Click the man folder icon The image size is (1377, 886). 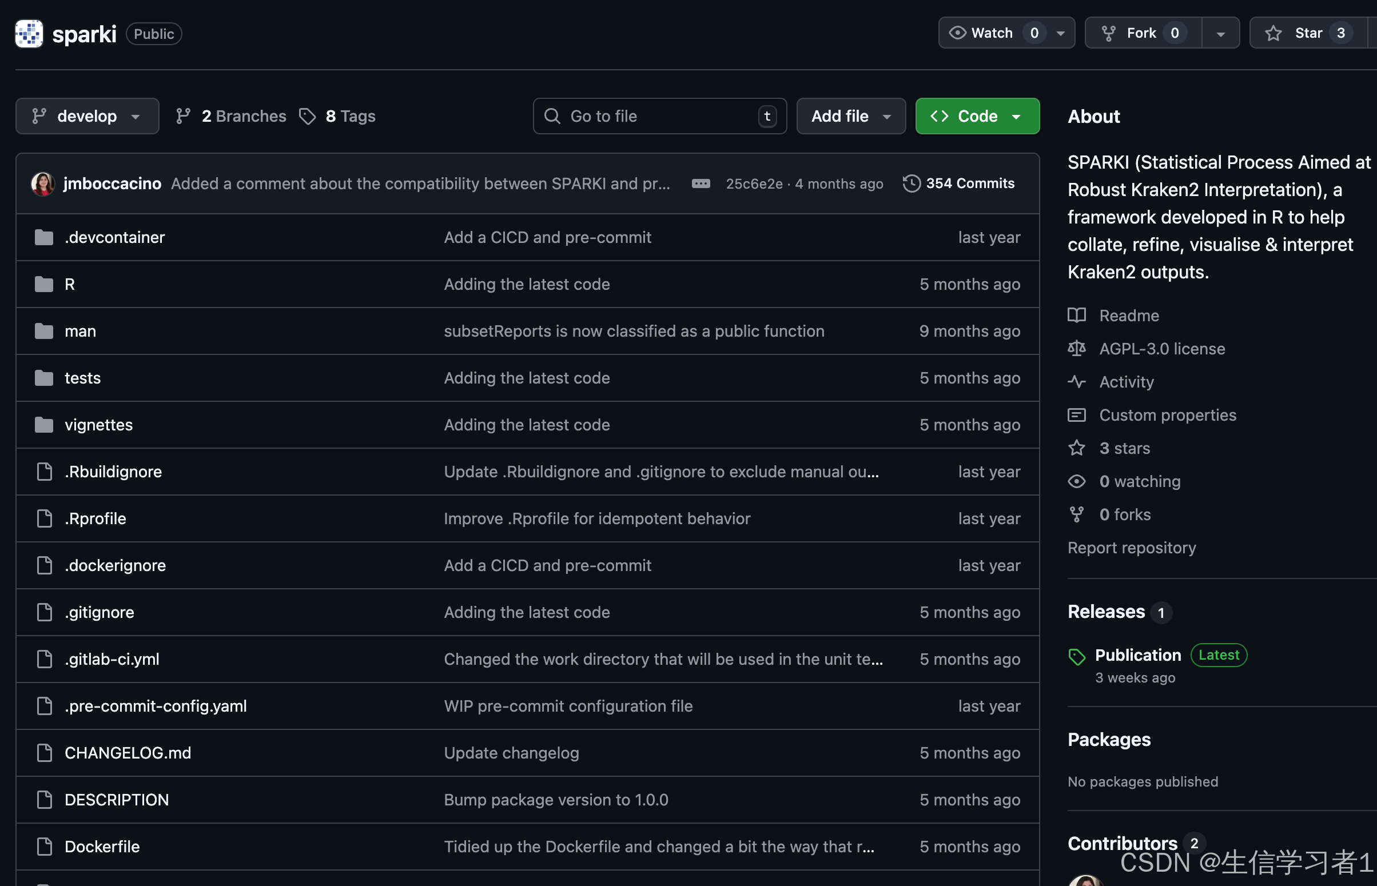[x=43, y=331]
